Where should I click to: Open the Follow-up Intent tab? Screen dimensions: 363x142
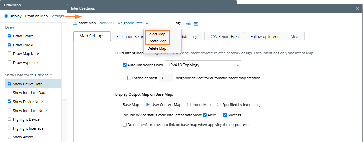pyautogui.click(x=265, y=36)
